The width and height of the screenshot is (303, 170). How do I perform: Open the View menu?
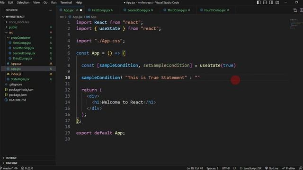pos(36,2)
